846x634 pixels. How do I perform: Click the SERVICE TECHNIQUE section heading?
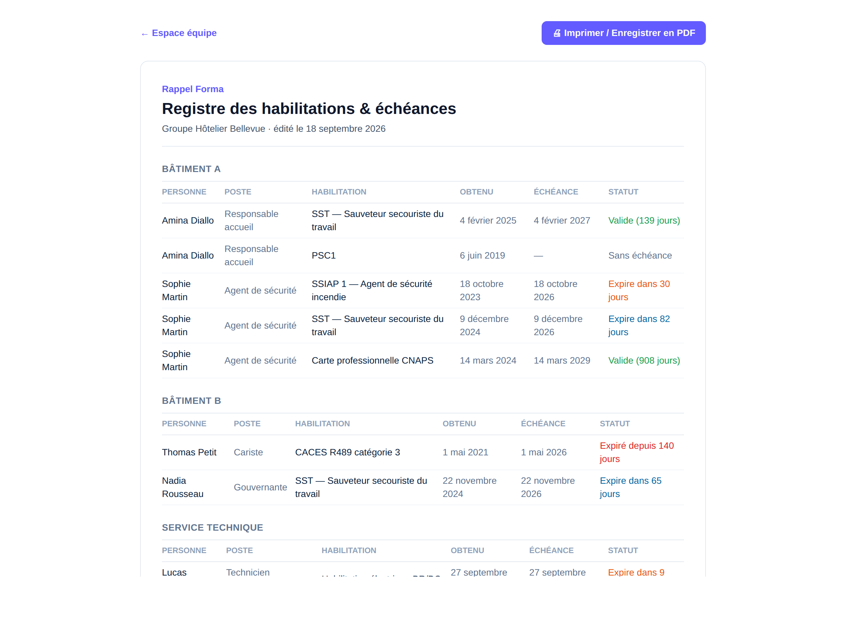(x=212, y=527)
